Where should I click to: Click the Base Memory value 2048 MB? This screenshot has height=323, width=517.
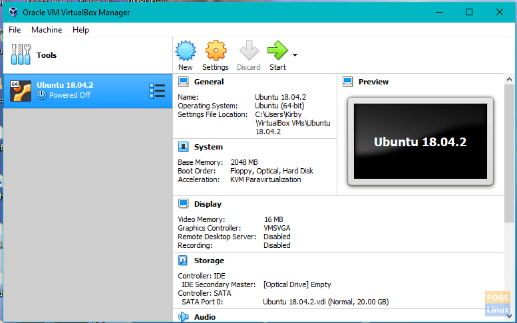[244, 162]
